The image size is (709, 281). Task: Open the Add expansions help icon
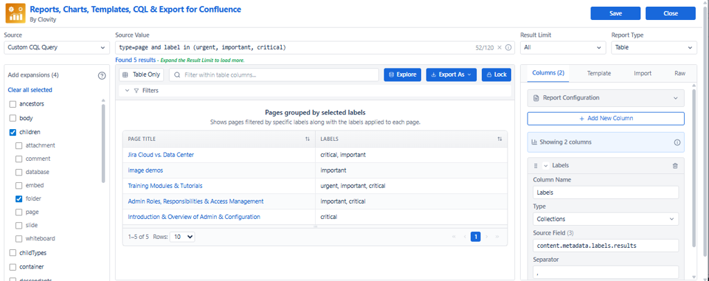102,75
